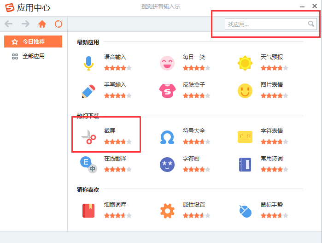Viewport: 322px width, 243px height.
Task: Click the back arrow navigation icon
Action: point(9,24)
